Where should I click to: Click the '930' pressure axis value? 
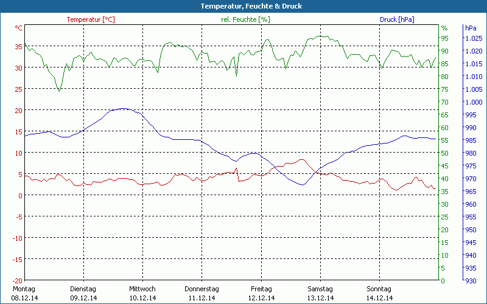tap(471, 281)
